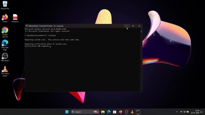
Task: Open the volume tray icon
Action: [x=184, y=112]
